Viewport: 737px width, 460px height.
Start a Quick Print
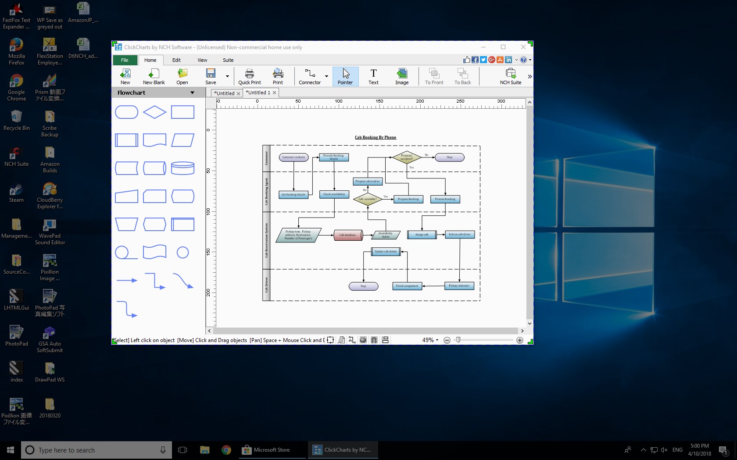click(x=249, y=76)
